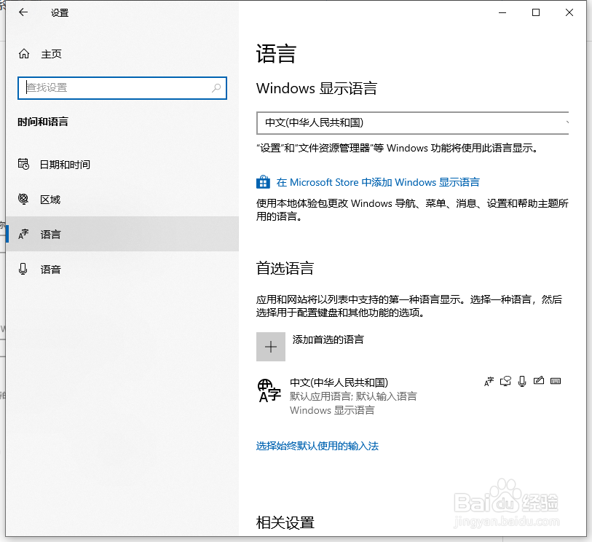Click the handwriting feature icon

pos(539,381)
